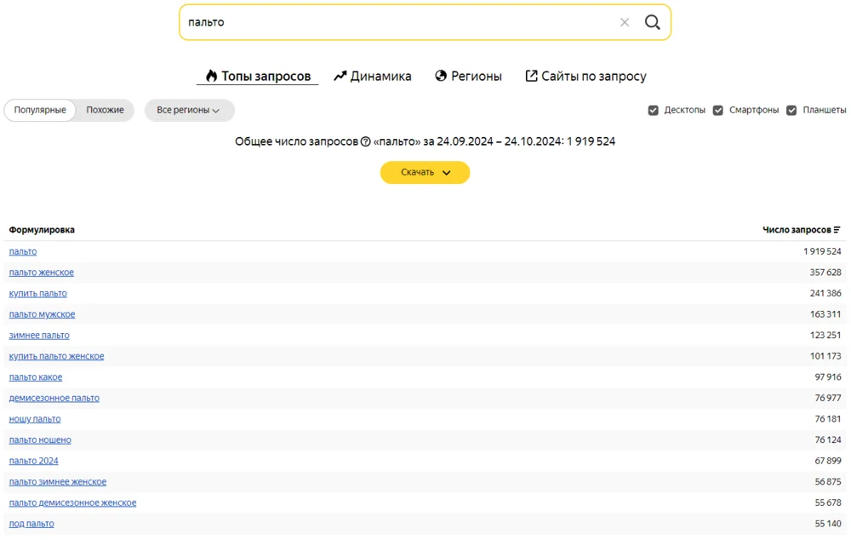
Task: Clear the search field with the X icon
Action: pyautogui.click(x=625, y=23)
